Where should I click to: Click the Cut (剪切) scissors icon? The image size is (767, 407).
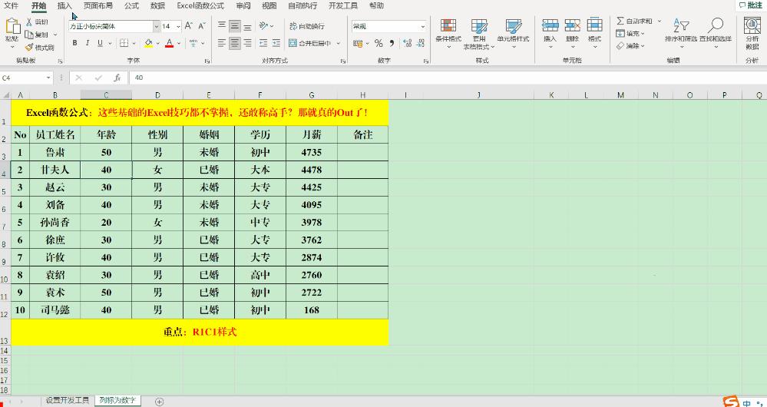[x=29, y=22]
